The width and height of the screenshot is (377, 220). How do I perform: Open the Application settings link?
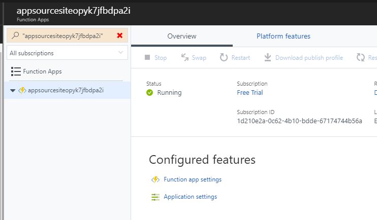point(190,197)
